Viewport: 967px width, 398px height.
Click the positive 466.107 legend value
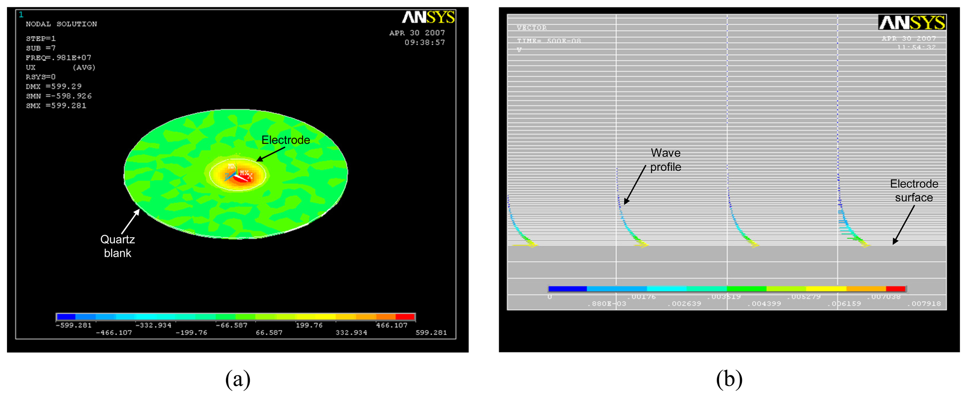tap(392, 325)
